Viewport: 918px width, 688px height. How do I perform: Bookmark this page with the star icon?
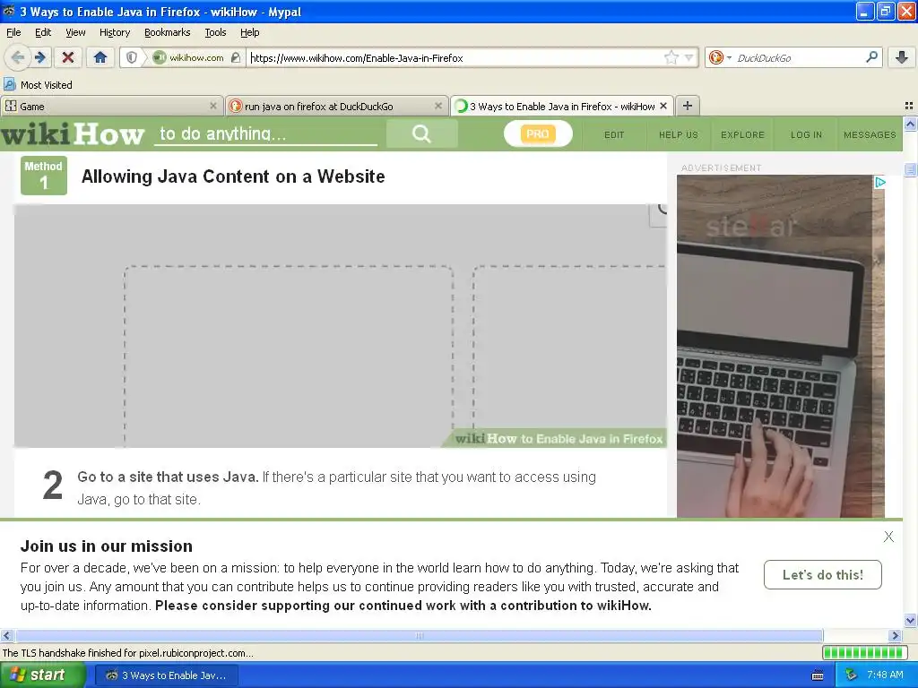click(671, 57)
